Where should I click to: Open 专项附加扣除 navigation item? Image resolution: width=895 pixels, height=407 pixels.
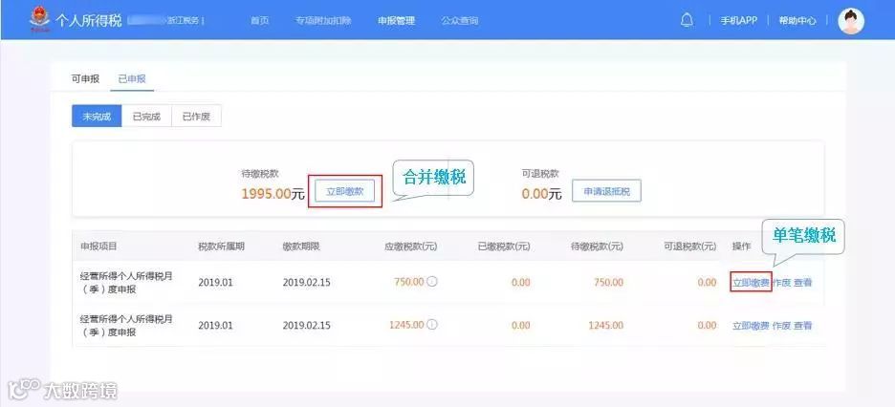click(x=323, y=20)
